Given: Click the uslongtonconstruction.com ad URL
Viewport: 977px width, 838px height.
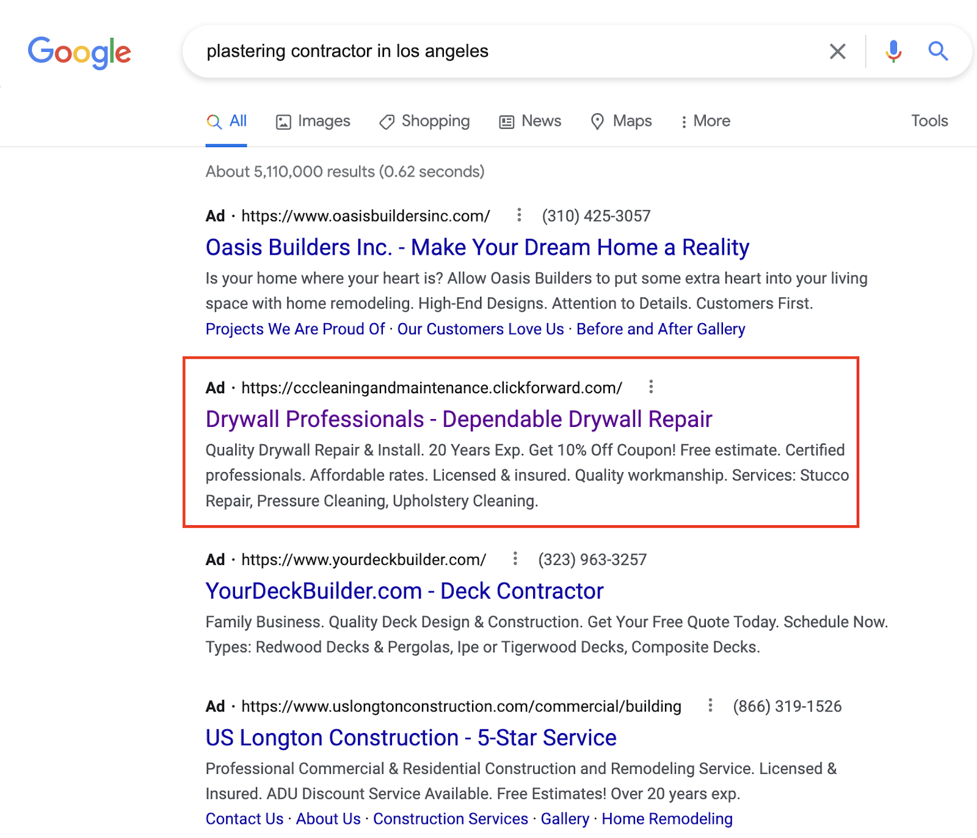Looking at the screenshot, I should (x=462, y=707).
